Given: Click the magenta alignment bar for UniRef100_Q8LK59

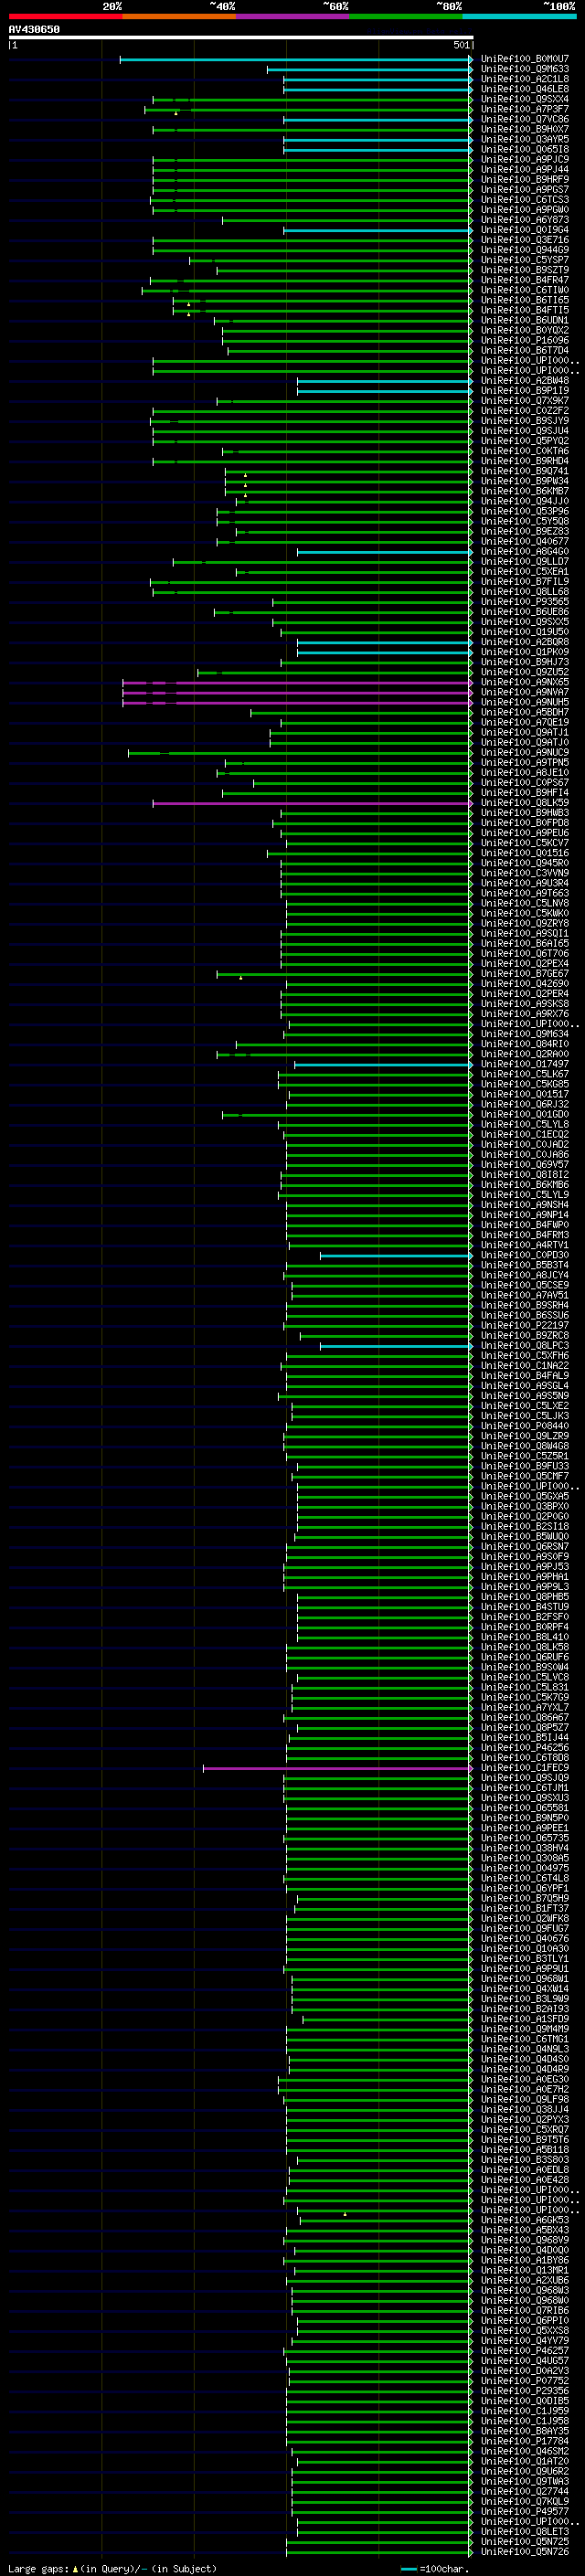Looking at the screenshot, I should coord(312,803).
